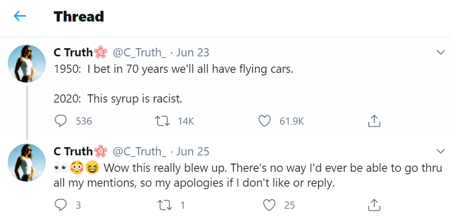Click the 'This syrup is racist' tweet text
452x220 pixels.
(118, 98)
